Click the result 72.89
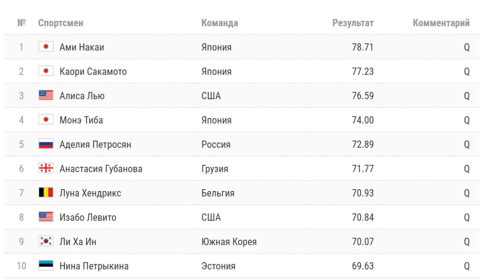Image resolution: width=486 pixels, height=280 pixels. point(363,145)
